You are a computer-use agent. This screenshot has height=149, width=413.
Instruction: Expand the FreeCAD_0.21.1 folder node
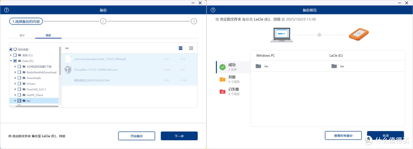point(15,90)
